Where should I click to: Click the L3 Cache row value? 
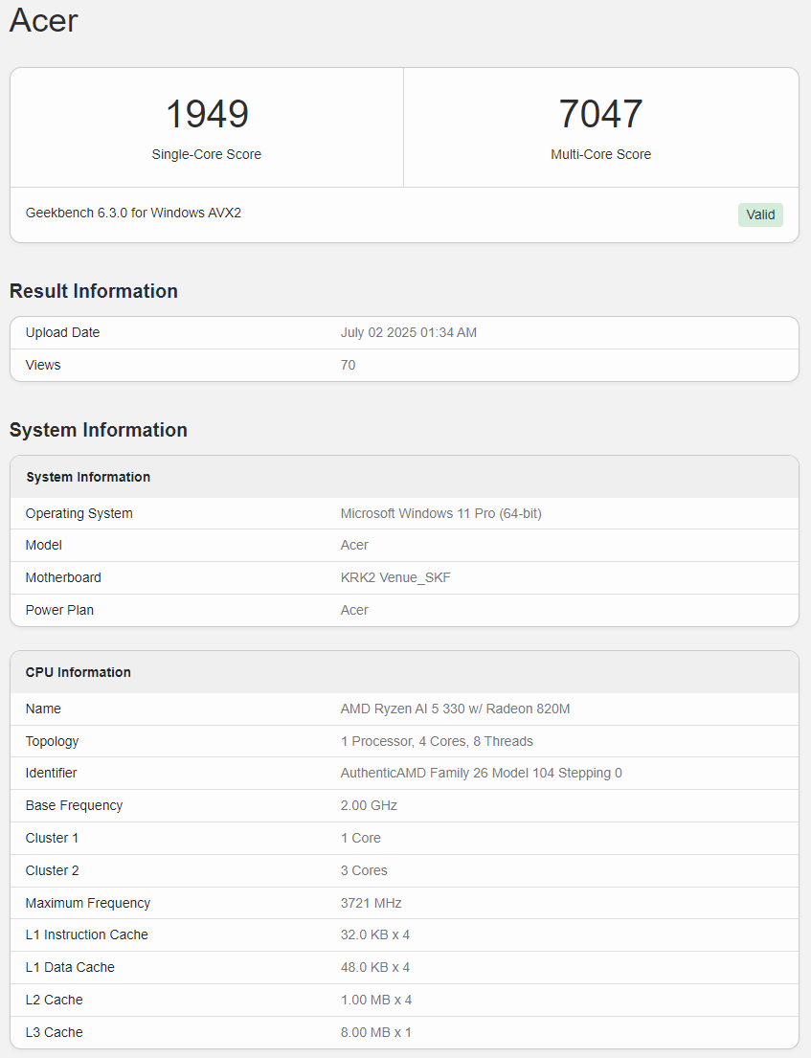375,1032
